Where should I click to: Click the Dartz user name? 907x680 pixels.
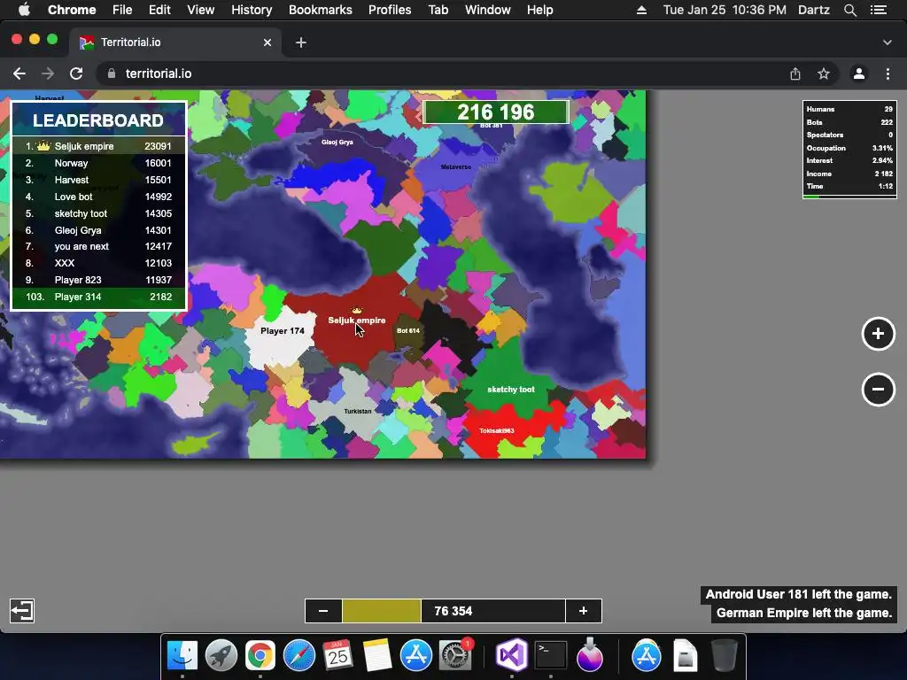point(813,10)
